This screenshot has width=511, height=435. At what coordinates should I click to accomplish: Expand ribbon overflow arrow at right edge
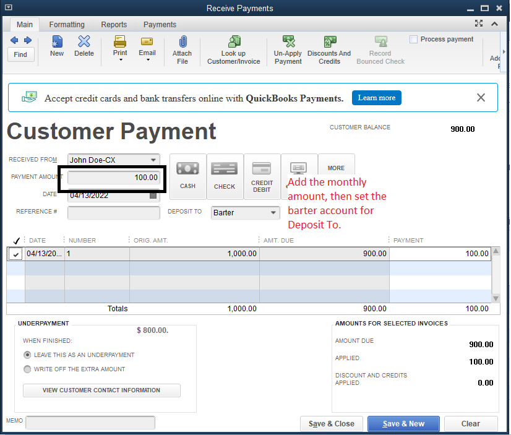[504, 51]
